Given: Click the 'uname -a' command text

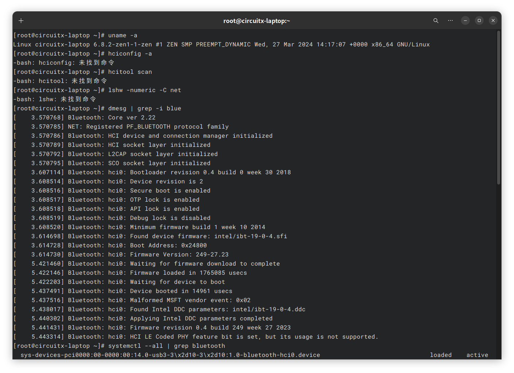Looking at the screenshot, I should click(x=122, y=35).
